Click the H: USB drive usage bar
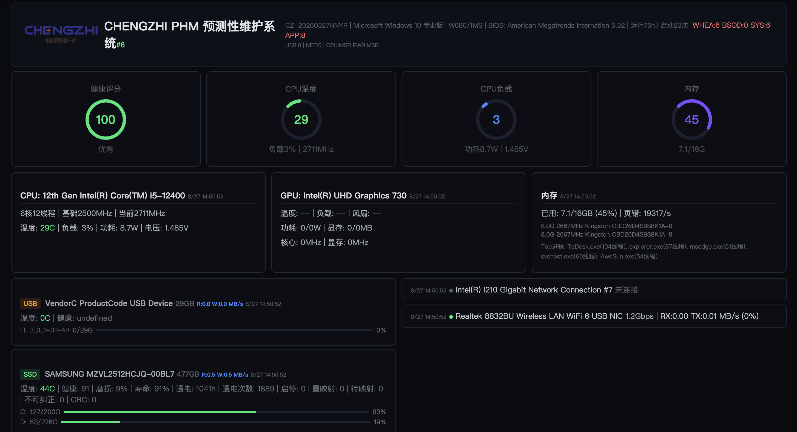This screenshot has height=432, width=797. pyautogui.click(x=235, y=330)
